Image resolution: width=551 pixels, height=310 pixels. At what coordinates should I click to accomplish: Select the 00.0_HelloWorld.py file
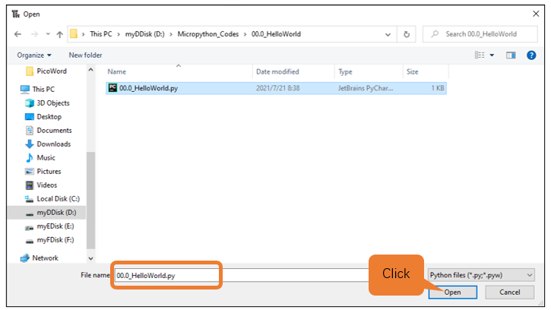point(276,88)
